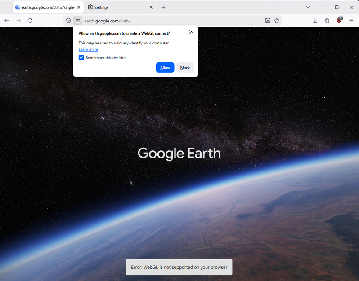This screenshot has width=359, height=281.
Task: List all tabs dropdown arrow
Action: pos(308,7)
